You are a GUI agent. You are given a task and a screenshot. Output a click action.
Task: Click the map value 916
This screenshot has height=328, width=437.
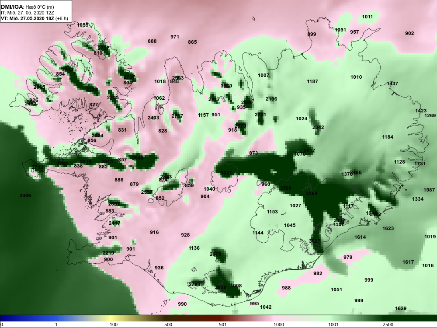(154, 232)
